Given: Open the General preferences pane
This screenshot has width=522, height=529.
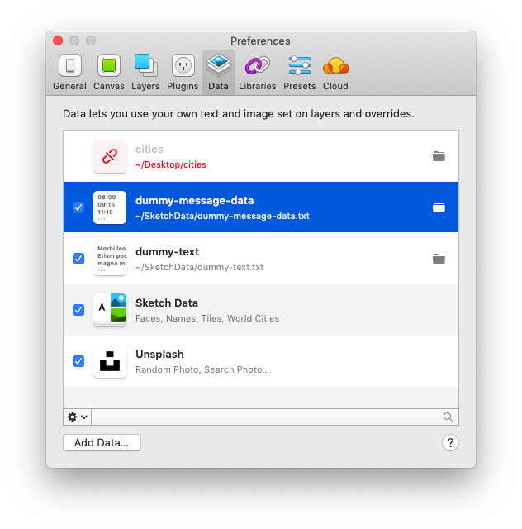Looking at the screenshot, I should coord(69,72).
